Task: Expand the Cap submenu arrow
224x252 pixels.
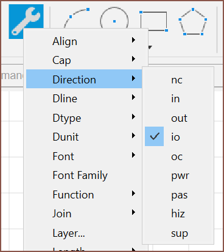Action: point(133,59)
